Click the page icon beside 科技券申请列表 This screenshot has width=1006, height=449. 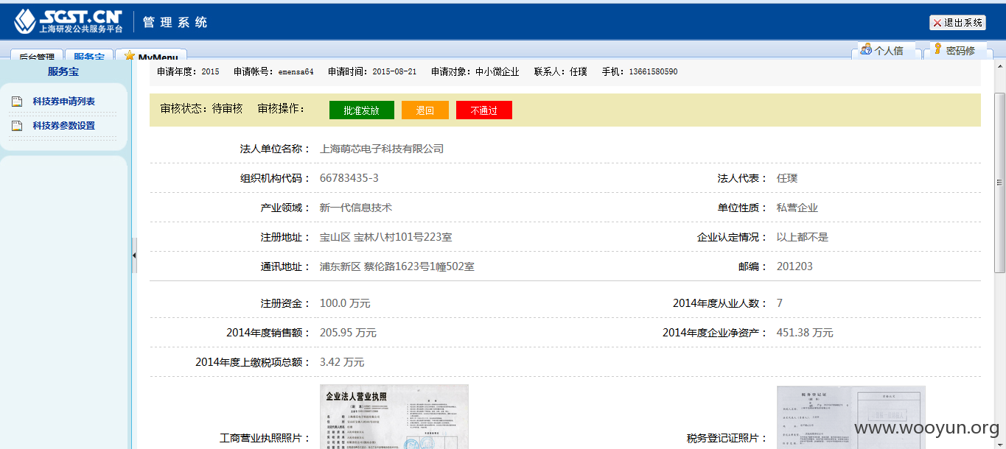point(17,102)
